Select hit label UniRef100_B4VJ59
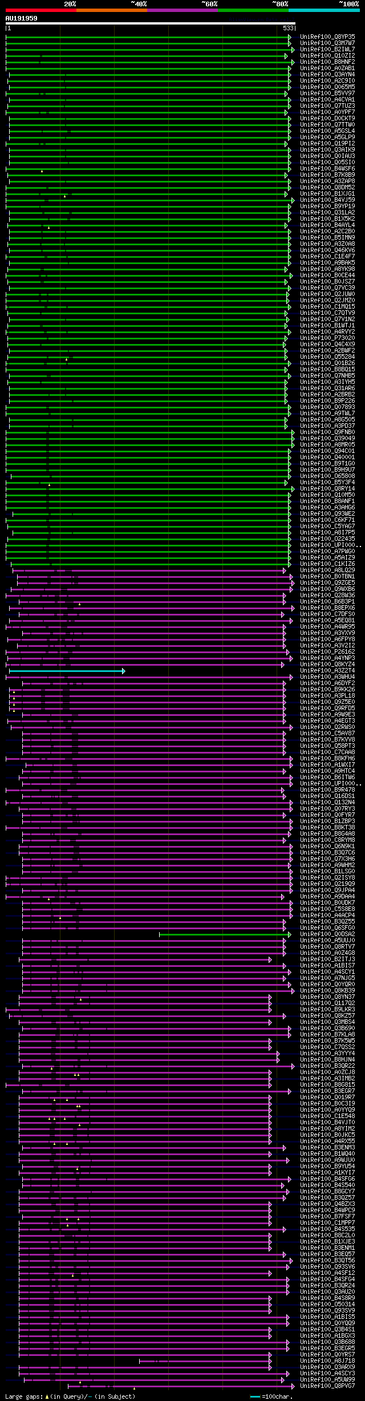The height and width of the screenshot is (1401, 365). pyautogui.click(x=327, y=200)
